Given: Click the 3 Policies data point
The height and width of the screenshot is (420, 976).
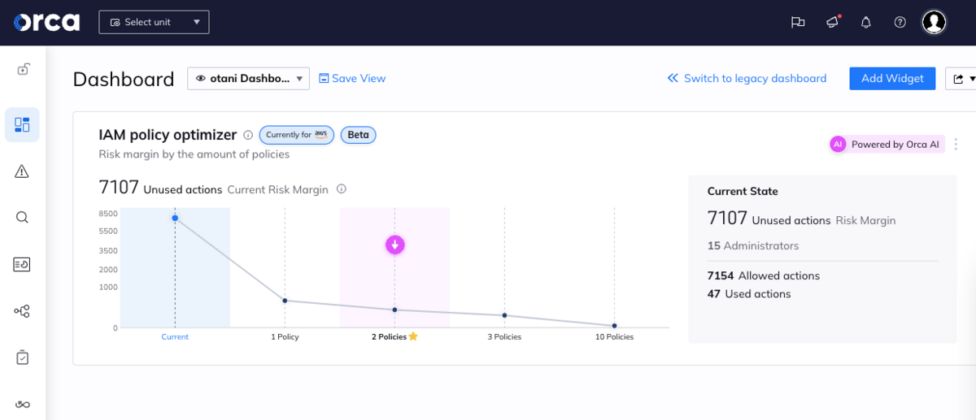Looking at the screenshot, I should (x=504, y=315).
